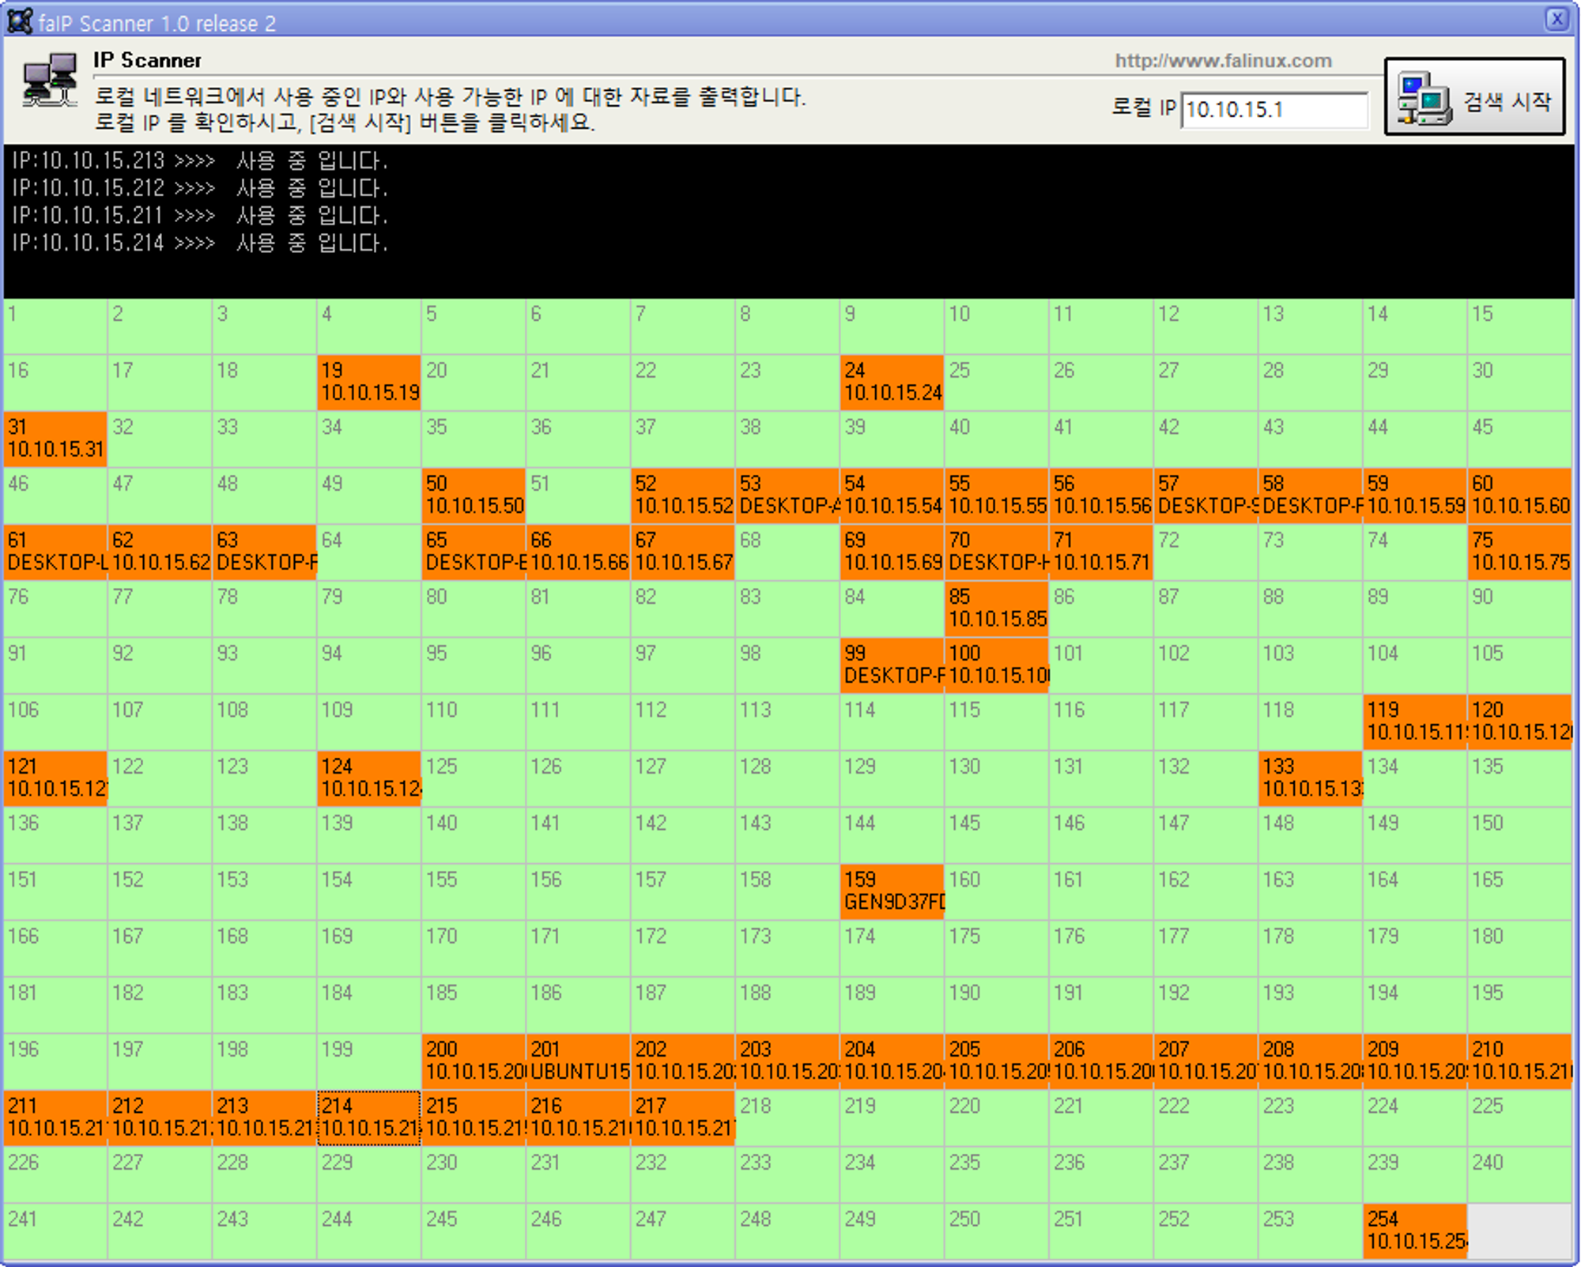Click cell 133 in the grid
Screen dimensions: 1581x1267
pos(1310,779)
